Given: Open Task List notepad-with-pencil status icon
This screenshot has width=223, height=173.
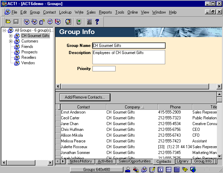Looking at the screenshot, I should coord(152,170).
